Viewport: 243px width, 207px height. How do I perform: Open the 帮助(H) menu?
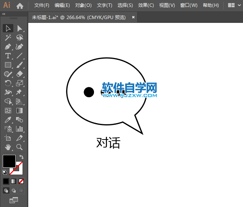211,5
